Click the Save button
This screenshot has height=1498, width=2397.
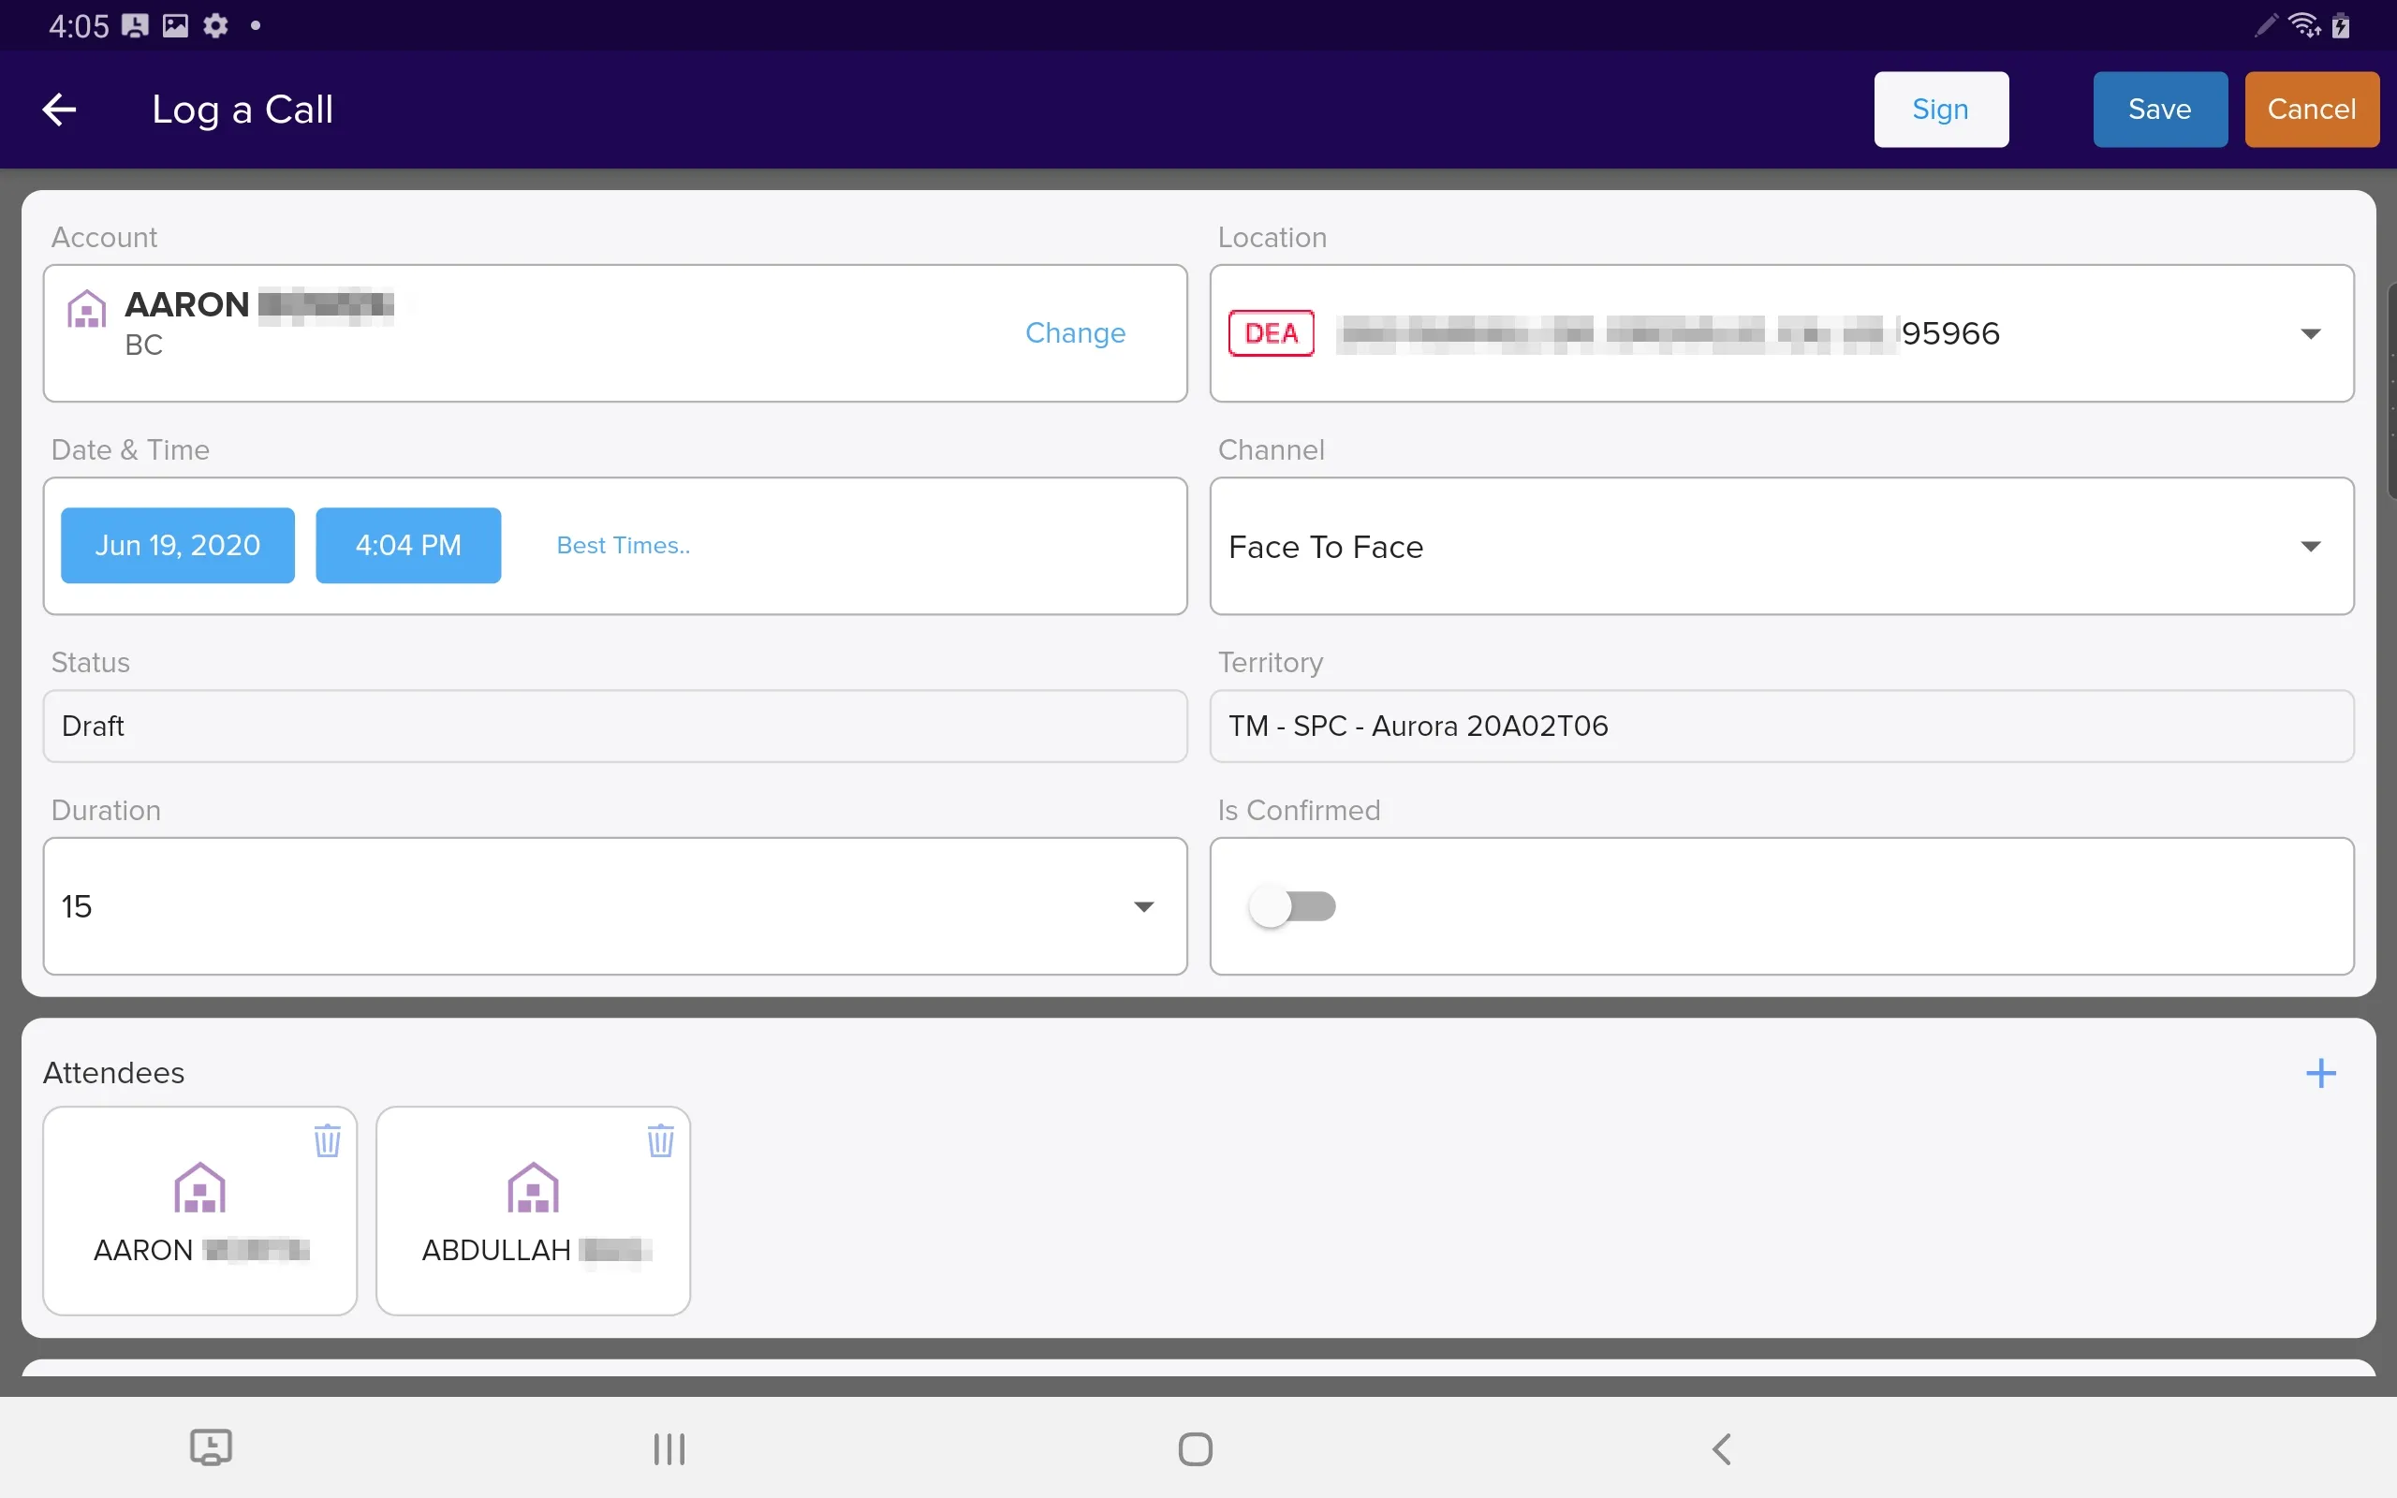(2159, 109)
